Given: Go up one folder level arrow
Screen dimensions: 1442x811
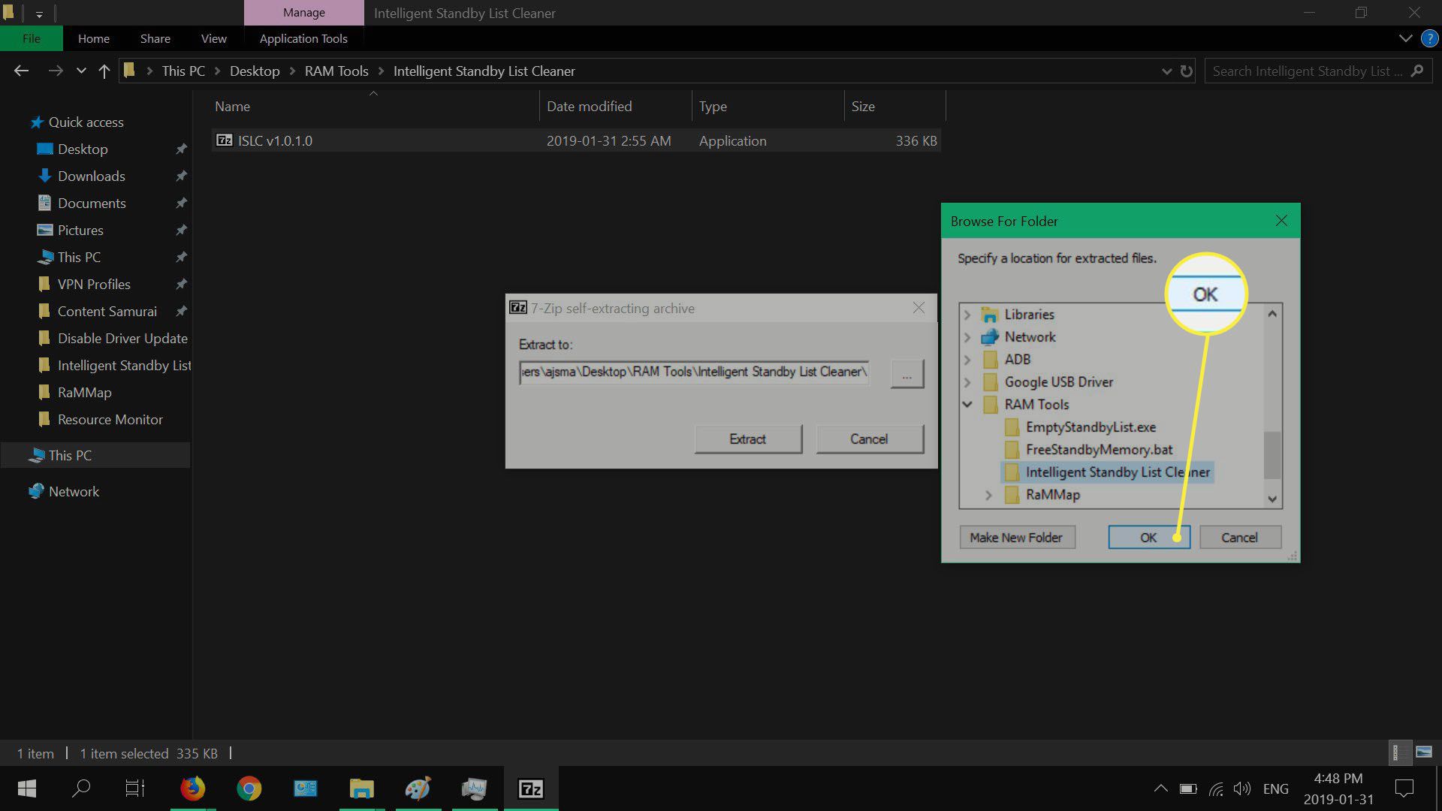Looking at the screenshot, I should coord(104,71).
